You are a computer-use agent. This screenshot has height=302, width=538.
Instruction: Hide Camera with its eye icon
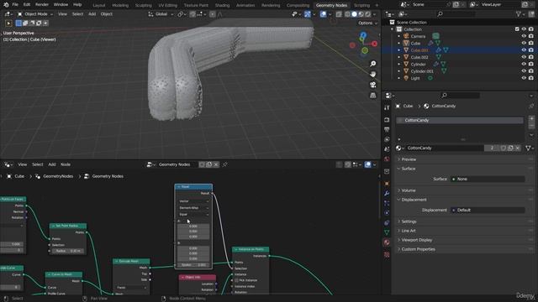point(524,36)
